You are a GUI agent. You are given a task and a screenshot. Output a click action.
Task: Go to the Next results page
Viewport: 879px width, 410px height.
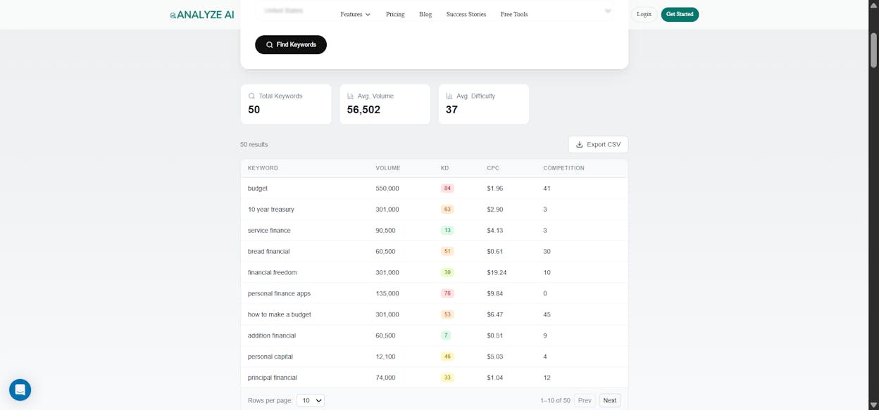(610, 400)
